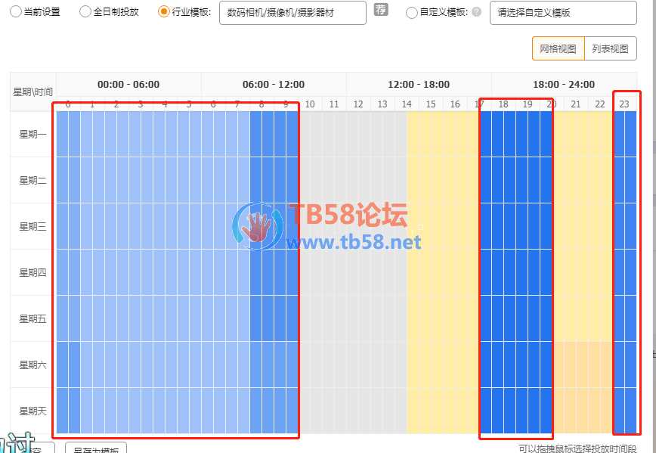Click the 另存为模板 button
This screenshot has width=656, height=453.
[95, 448]
